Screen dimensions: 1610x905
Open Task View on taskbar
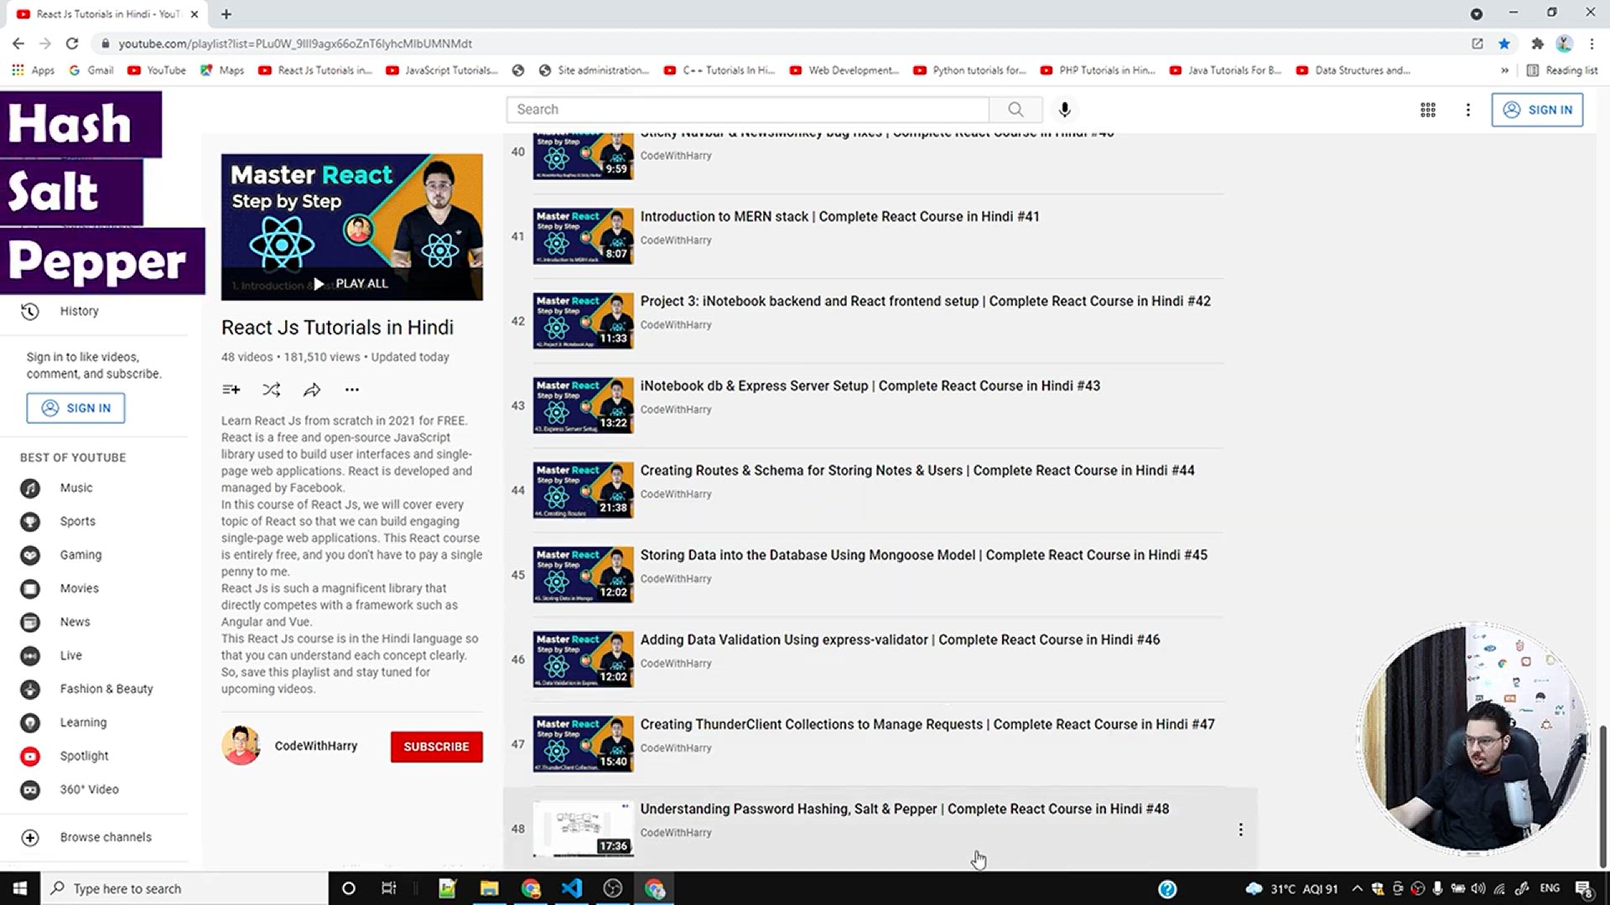coord(388,888)
